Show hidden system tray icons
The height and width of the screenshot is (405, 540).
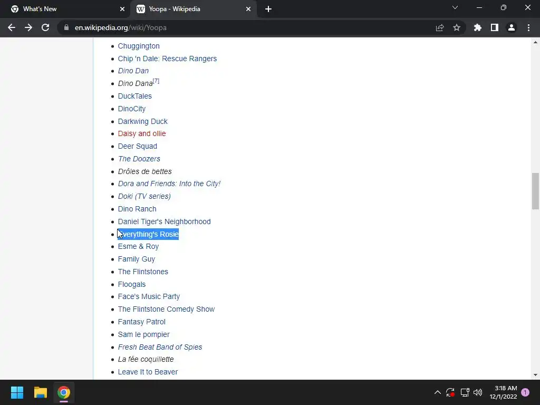(x=437, y=392)
